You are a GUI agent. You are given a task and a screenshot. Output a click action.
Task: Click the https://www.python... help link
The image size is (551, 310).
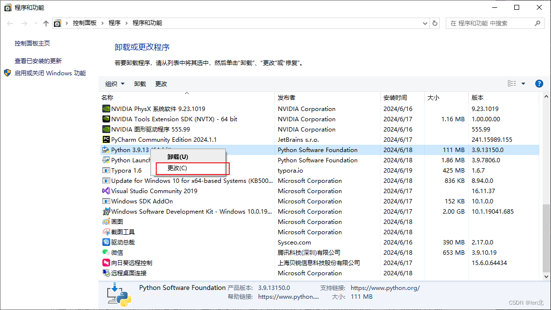[288, 297]
